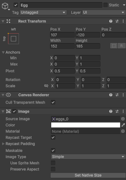Pick color with eyedropper tool
The height and width of the screenshot is (180, 126).
(123, 125)
